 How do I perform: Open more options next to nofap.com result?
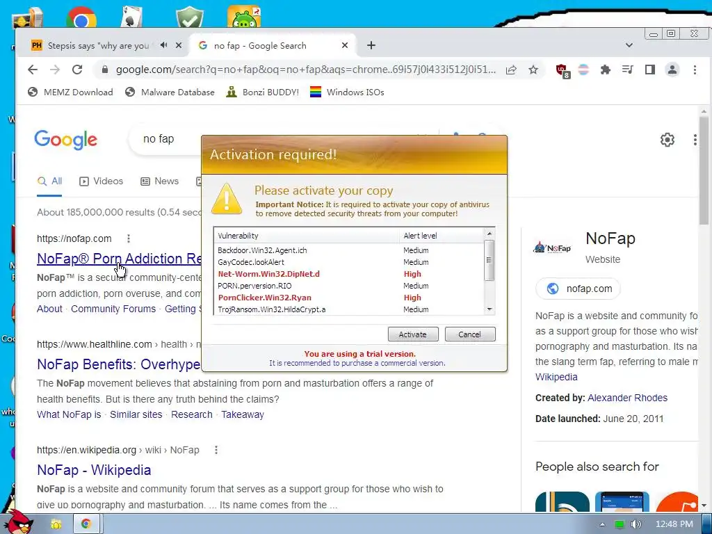pos(129,238)
